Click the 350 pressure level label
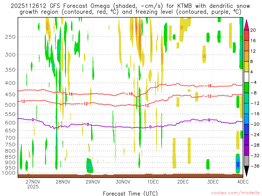This screenshot has height=196, width=262. 10,70
